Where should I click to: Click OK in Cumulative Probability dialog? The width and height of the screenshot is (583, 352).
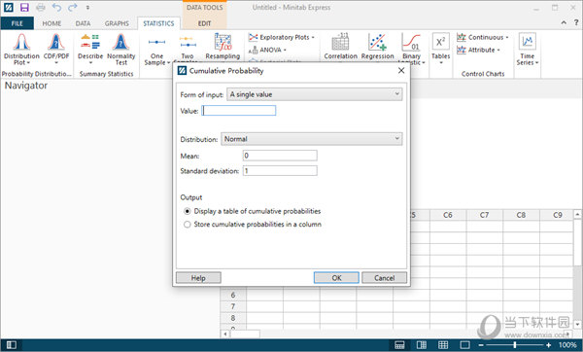(336, 277)
